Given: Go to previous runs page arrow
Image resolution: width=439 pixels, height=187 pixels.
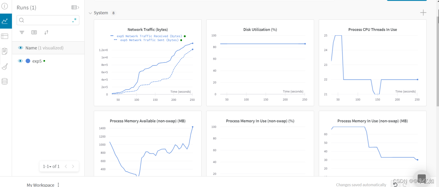Looking at the screenshot, I should (x=66, y=166).
